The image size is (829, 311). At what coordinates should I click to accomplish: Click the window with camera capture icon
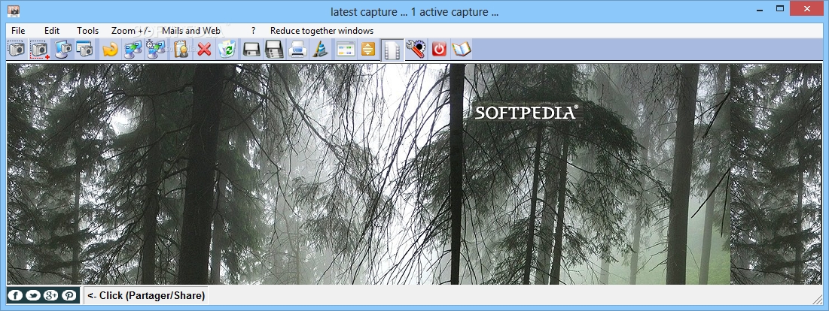click(84, 50)
